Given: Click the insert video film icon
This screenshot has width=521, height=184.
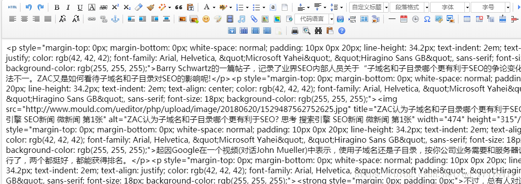Looking at the screenshot, I should [x=230, y=19].
